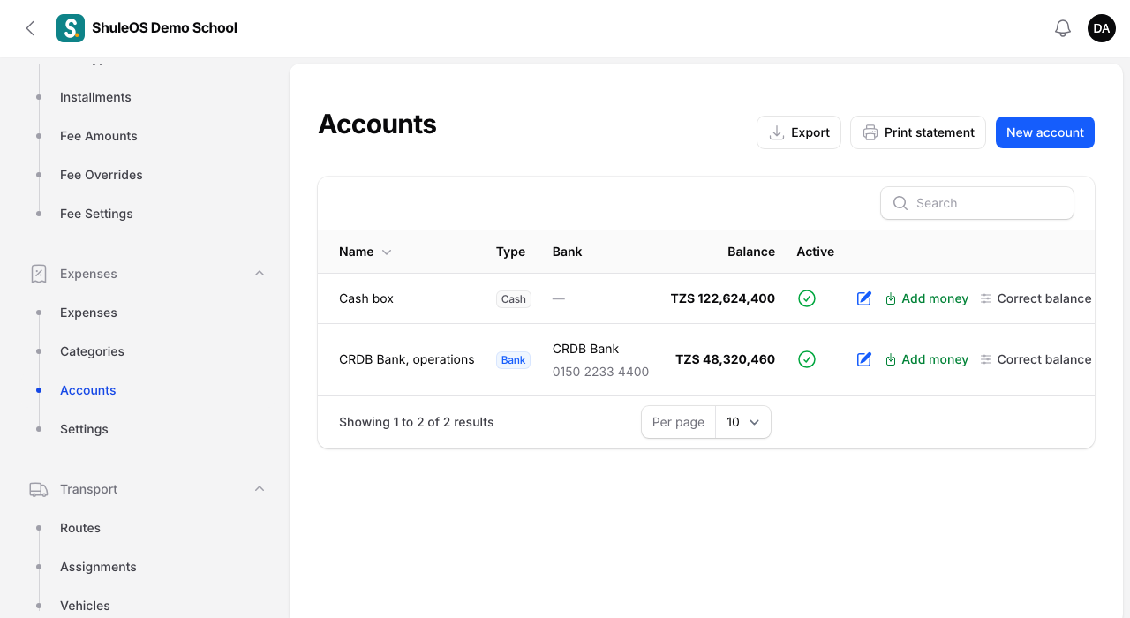Click the TZS 48,320,460 balance
Screen dimensions: 1130x618
[x=726, y=359]
